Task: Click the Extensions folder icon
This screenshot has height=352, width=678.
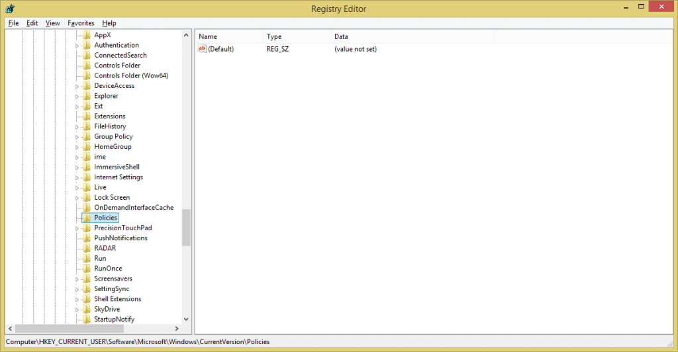Action: click(x=87, y=116)
